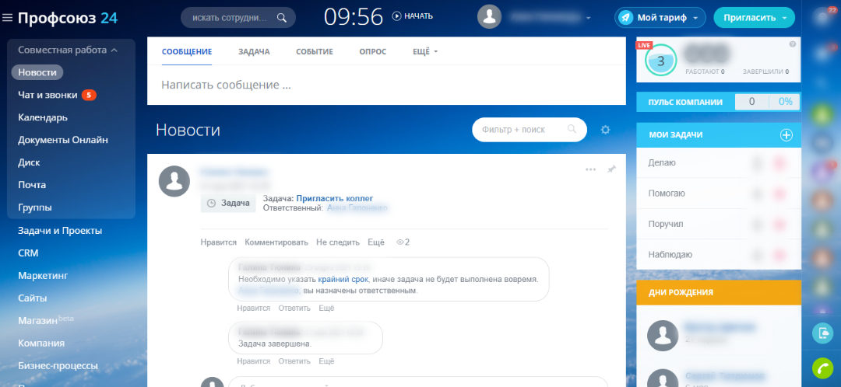Click the help question mark in the LIVE widget

(x=792, y=44)
